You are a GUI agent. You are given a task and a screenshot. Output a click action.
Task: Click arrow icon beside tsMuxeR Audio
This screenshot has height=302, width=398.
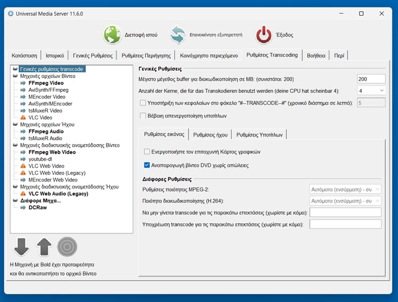pyautogui.click(x=23, y=139)
